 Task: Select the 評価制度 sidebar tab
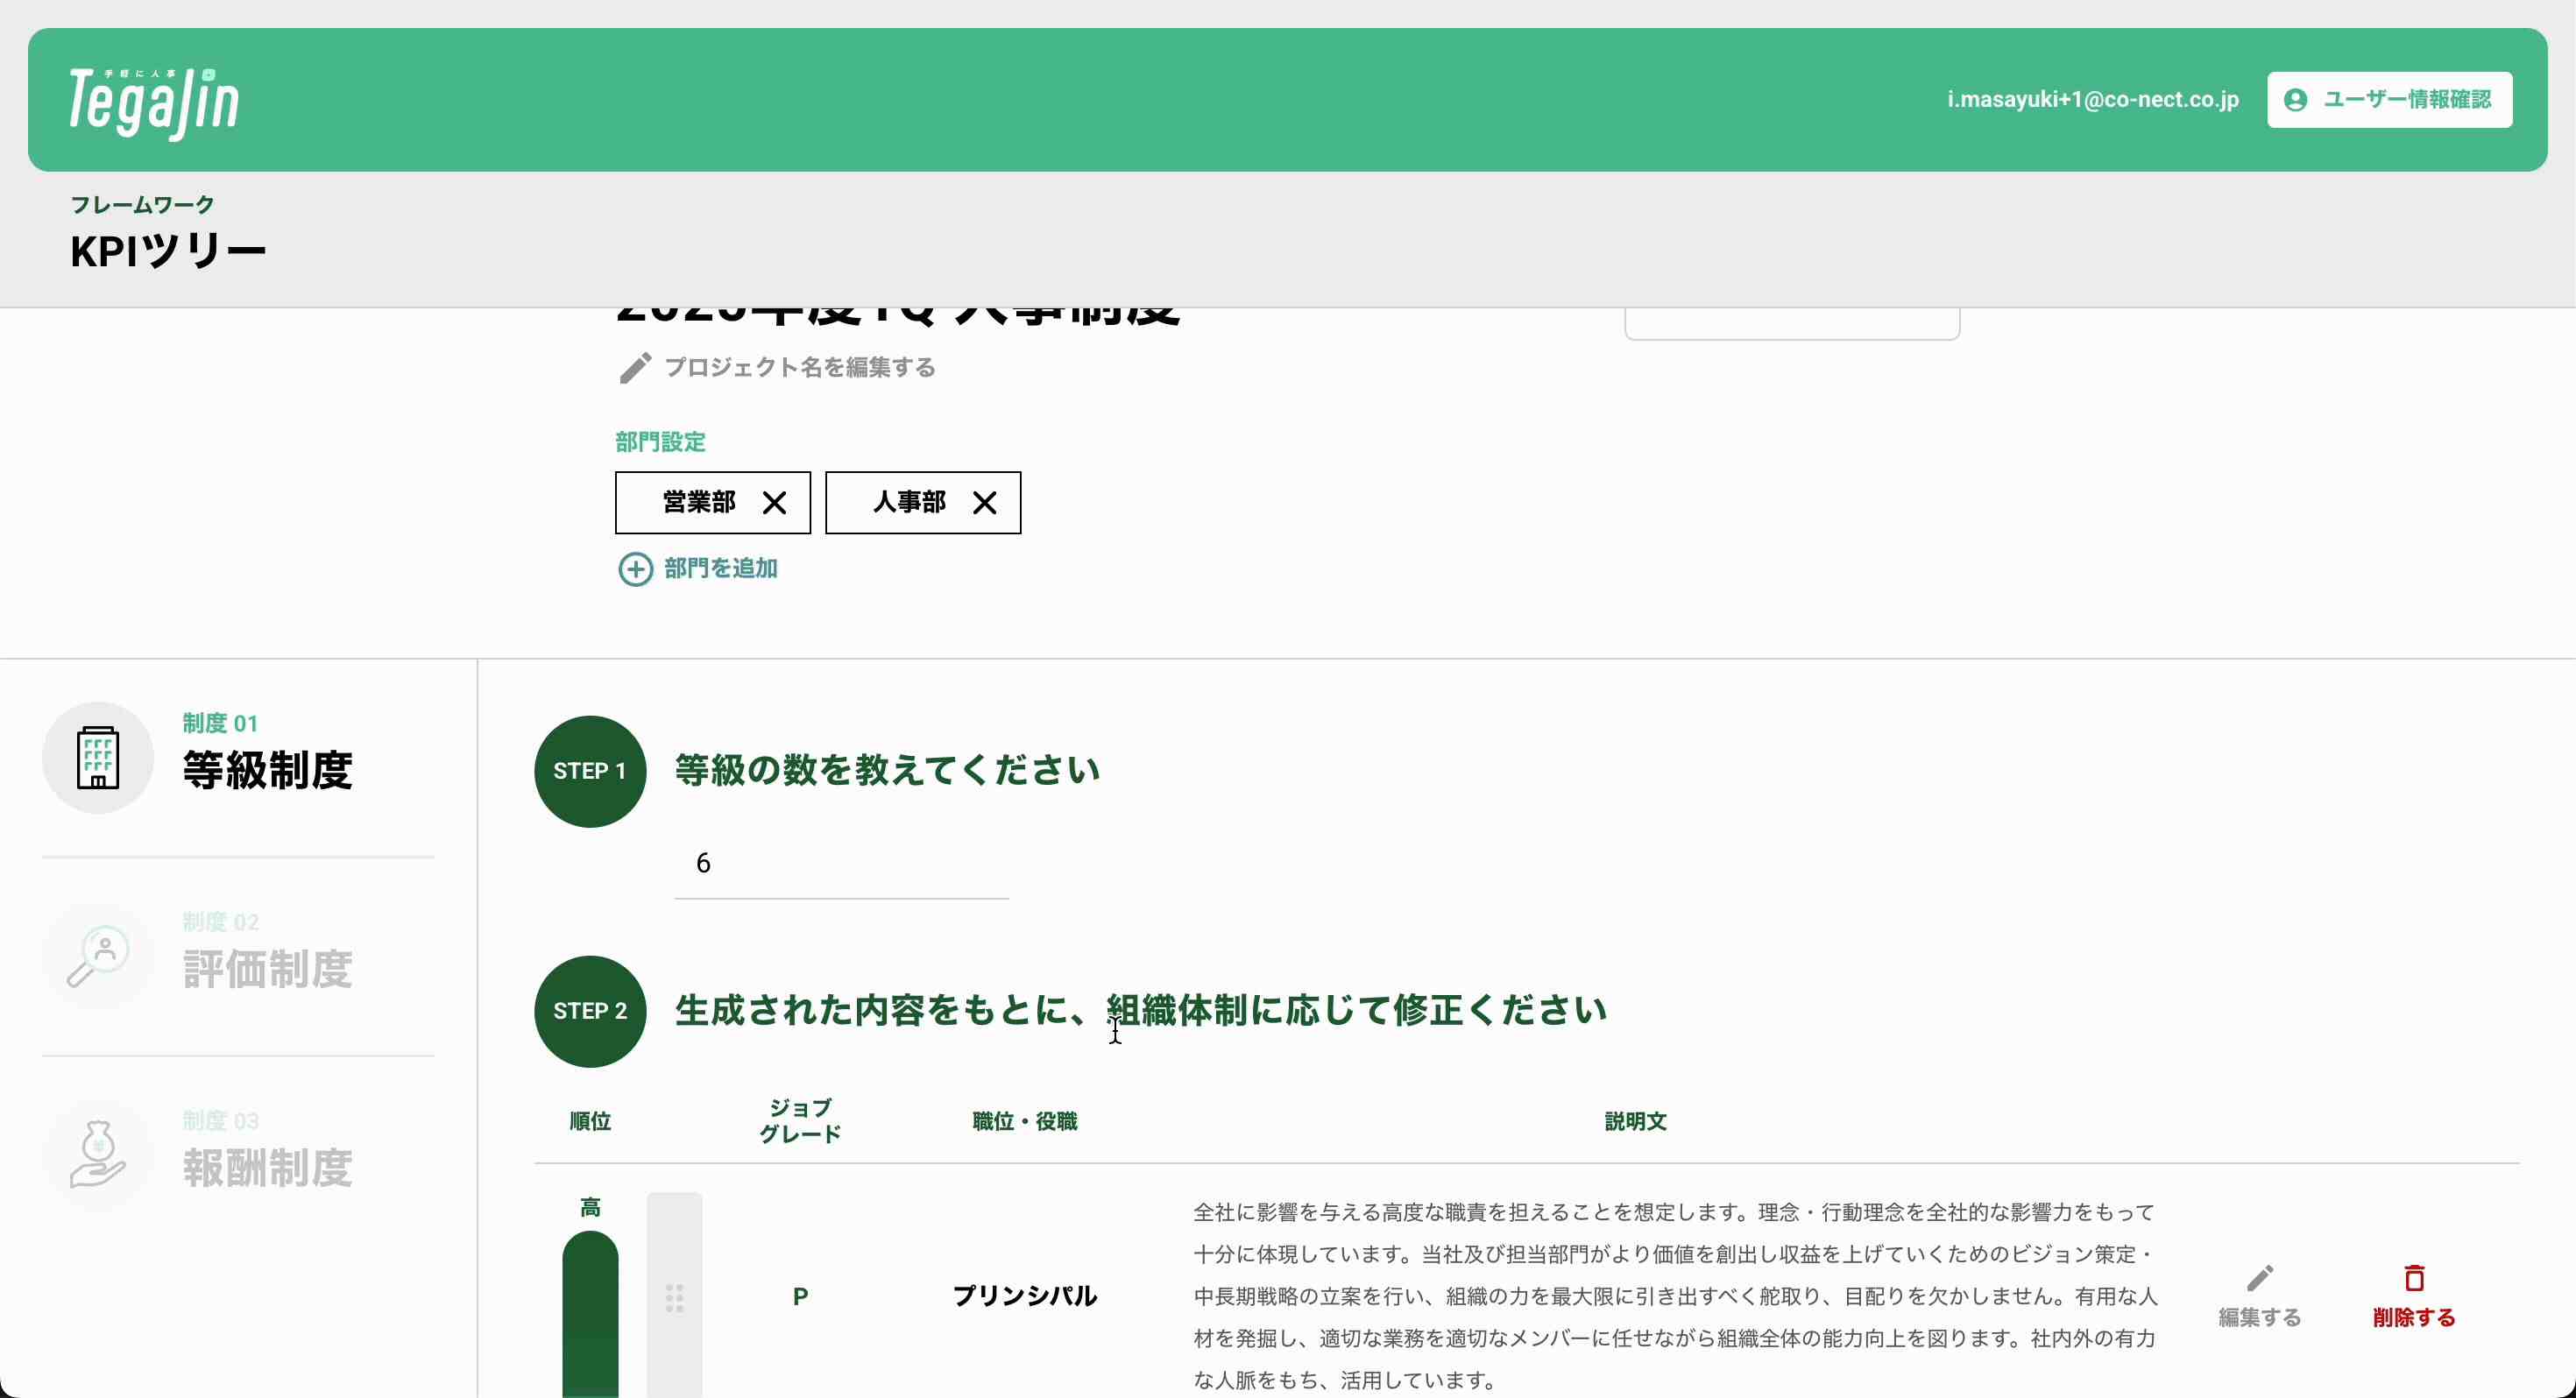(x=267, y=968)
